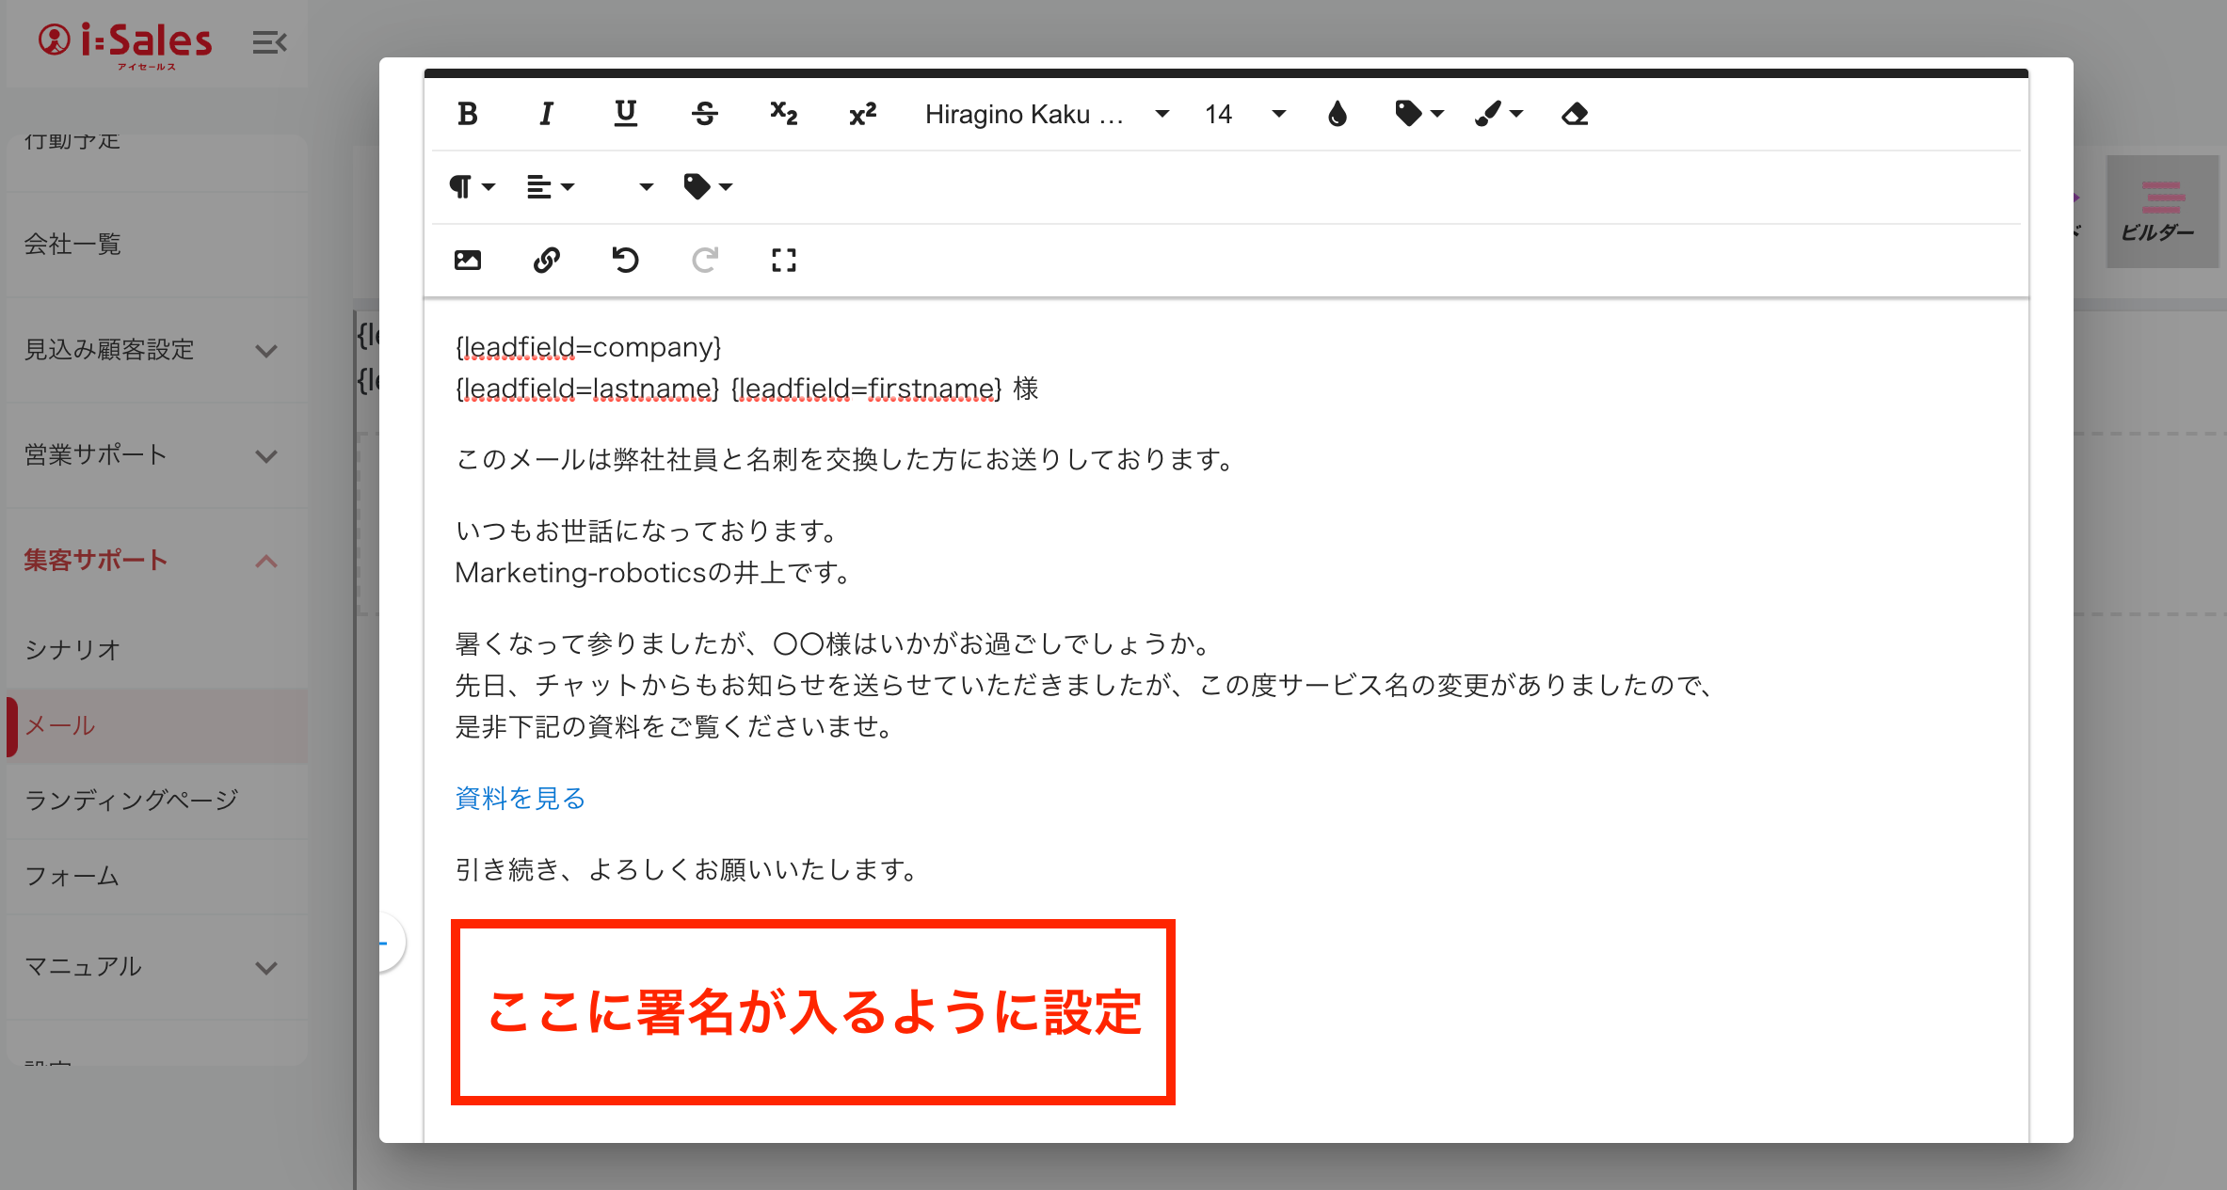This screenshot has height=1190, width=2227.
Task: Apply italic formatting to text
Action: point(546,114)
